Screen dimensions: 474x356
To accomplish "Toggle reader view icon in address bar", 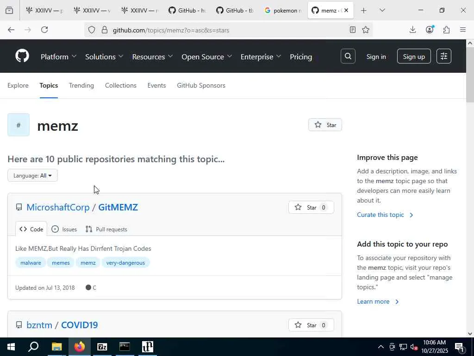I will [352, 30].
